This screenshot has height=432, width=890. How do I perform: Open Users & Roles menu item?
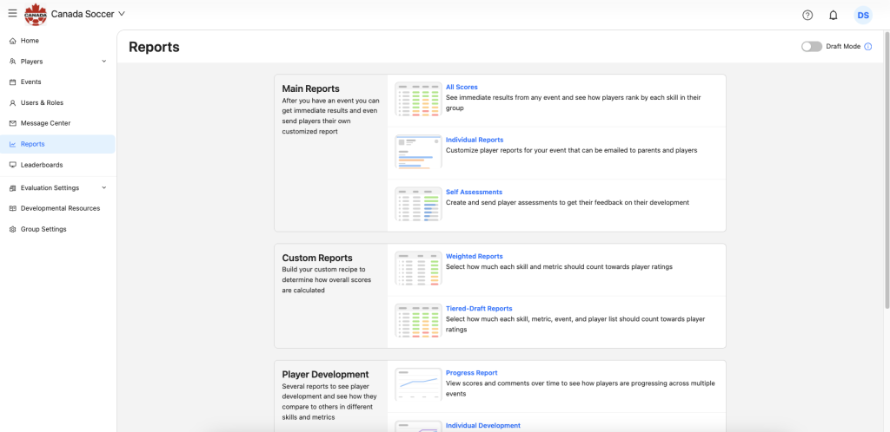coord(41,102)
